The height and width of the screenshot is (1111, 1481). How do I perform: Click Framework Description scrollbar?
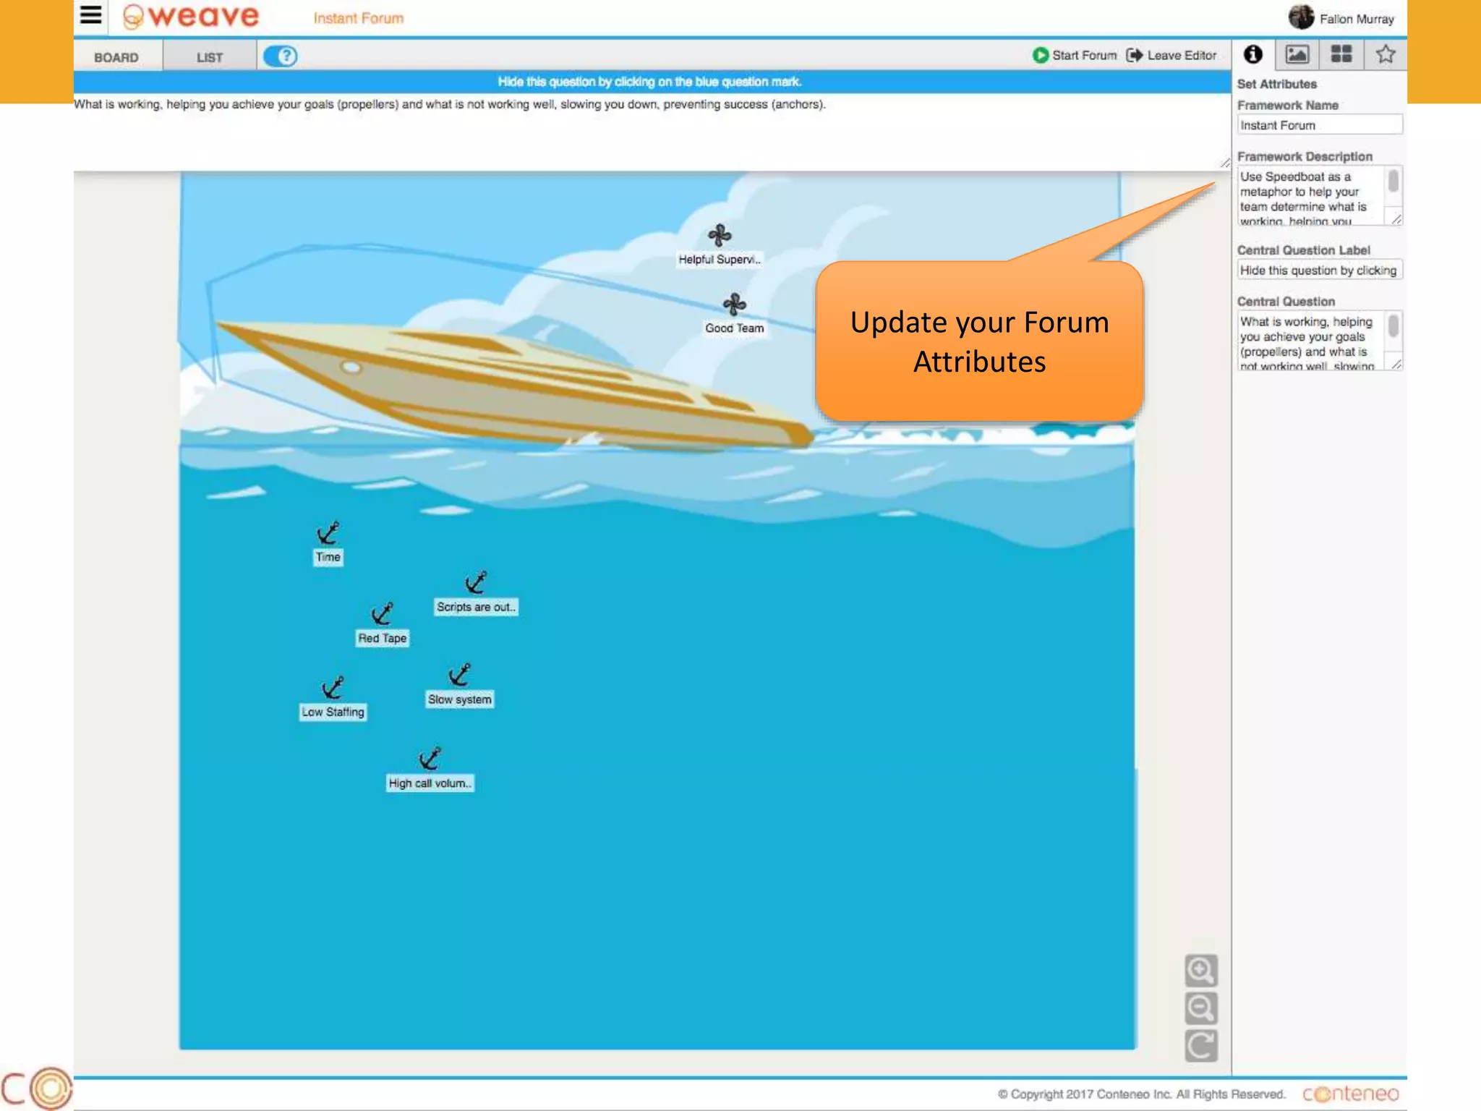[x=1393, y=181]
